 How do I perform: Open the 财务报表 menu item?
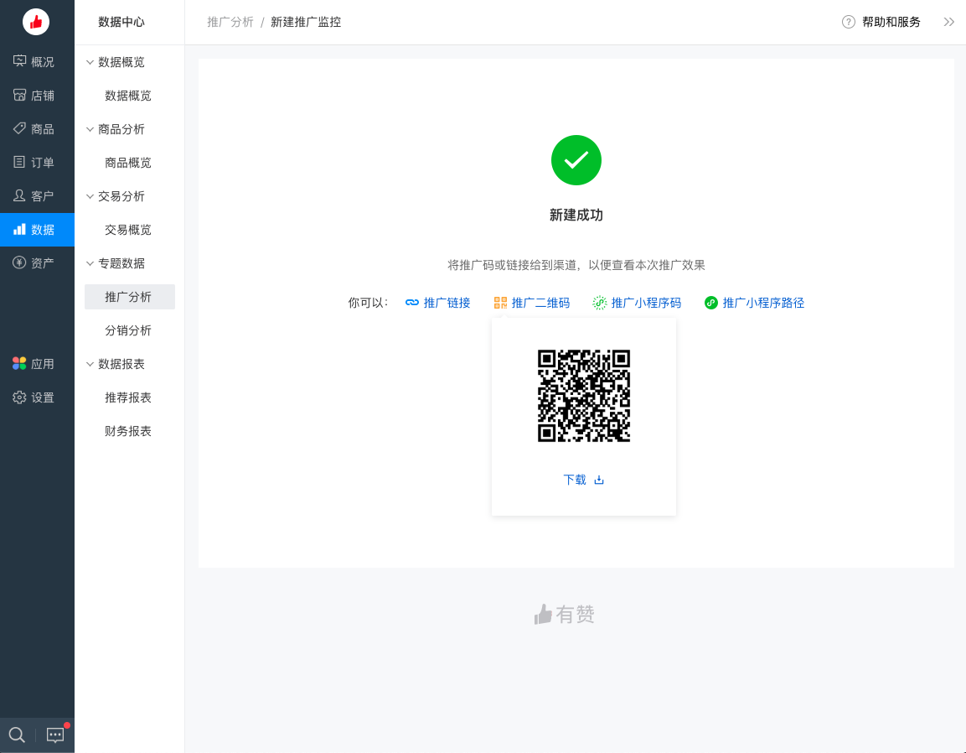pyautogui.click(x=129, y=431)
